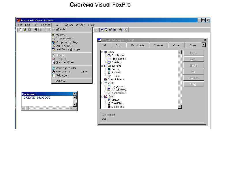Open Component Gallery from the menu

(x=72, y=42)
